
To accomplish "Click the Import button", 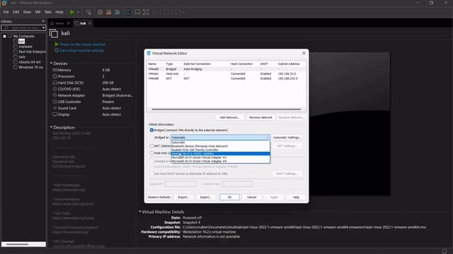I will [x=184, y=198].
